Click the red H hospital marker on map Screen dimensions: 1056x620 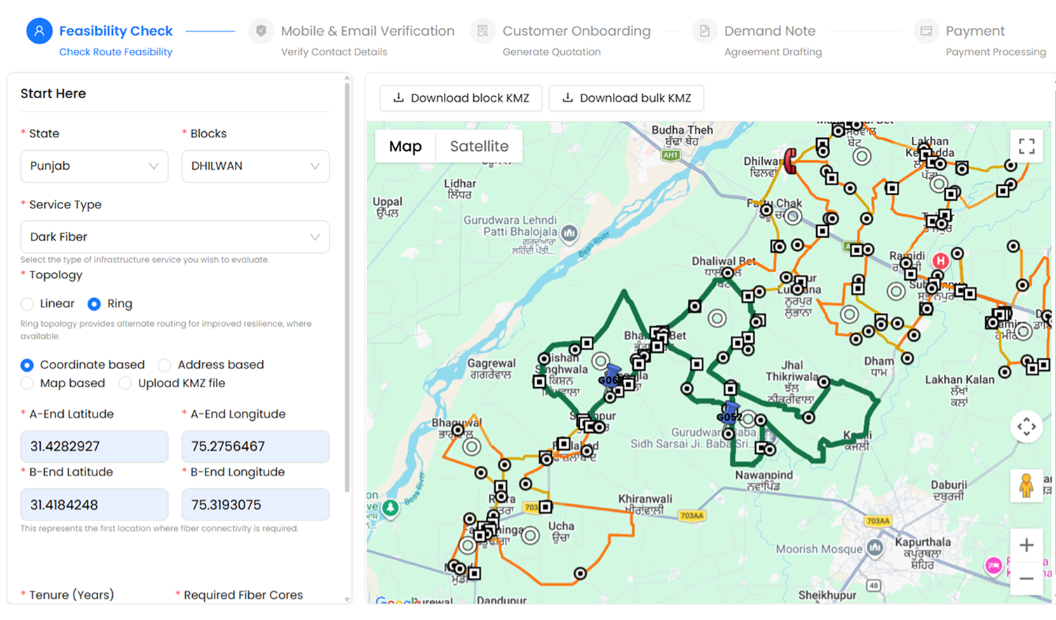click(x=940, y=261)
